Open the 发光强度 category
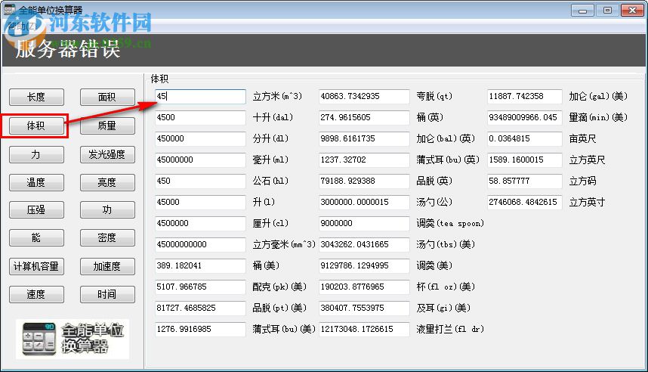 point(107,154)
